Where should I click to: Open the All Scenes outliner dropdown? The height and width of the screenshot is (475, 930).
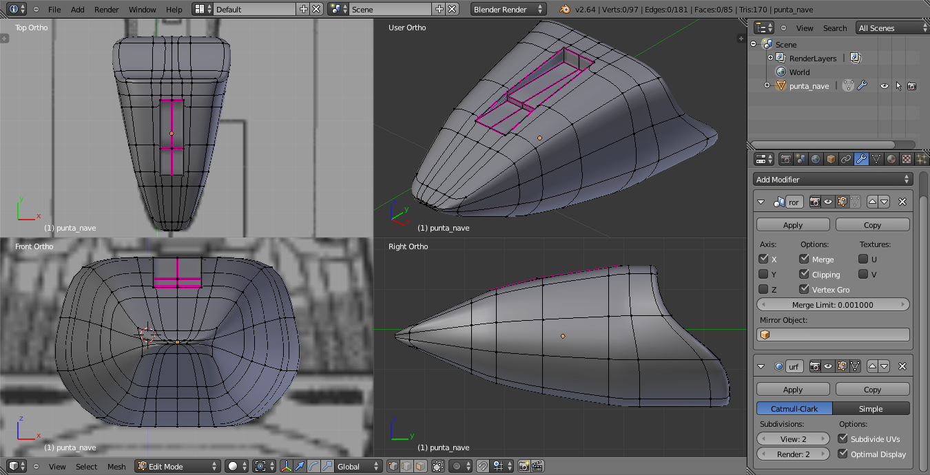pyautogui.click(x=893, y=28)
